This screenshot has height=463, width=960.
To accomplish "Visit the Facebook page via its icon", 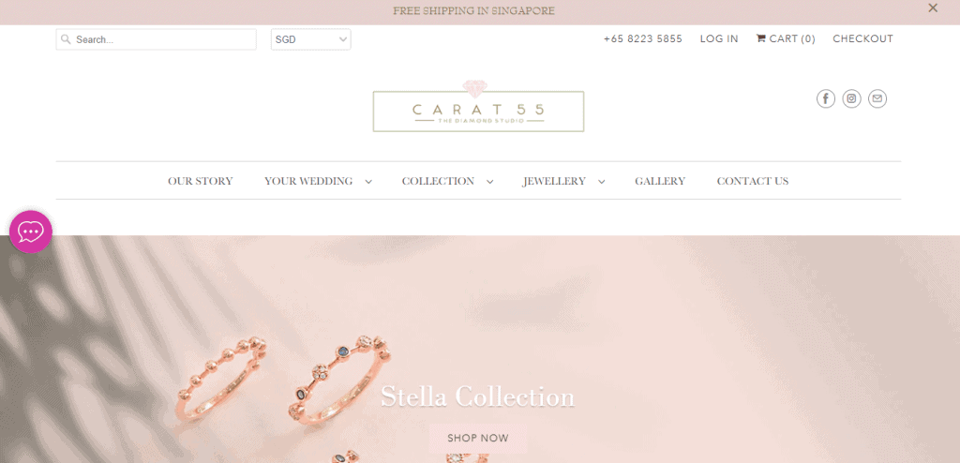I will click(825, 98).
